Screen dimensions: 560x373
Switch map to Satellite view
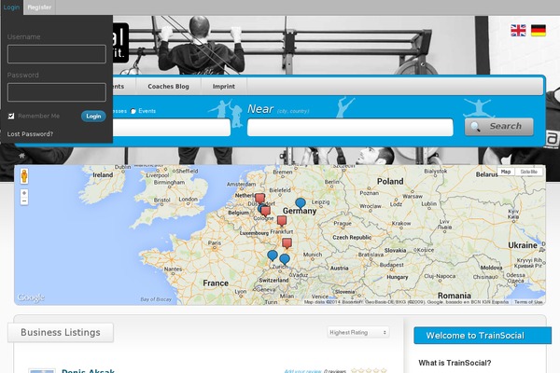(x=528, y=172)
